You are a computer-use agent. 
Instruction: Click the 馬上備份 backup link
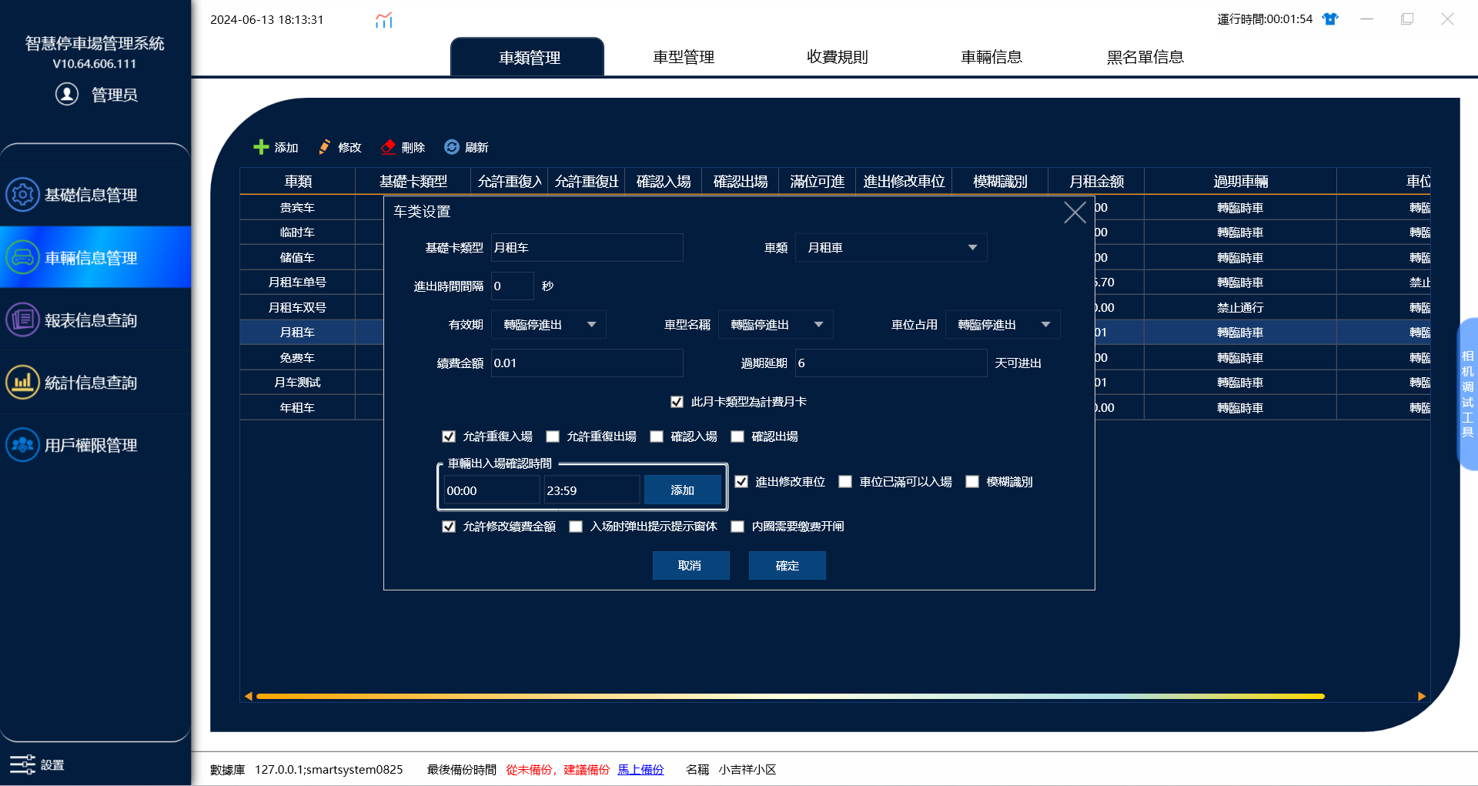(640, 770)
